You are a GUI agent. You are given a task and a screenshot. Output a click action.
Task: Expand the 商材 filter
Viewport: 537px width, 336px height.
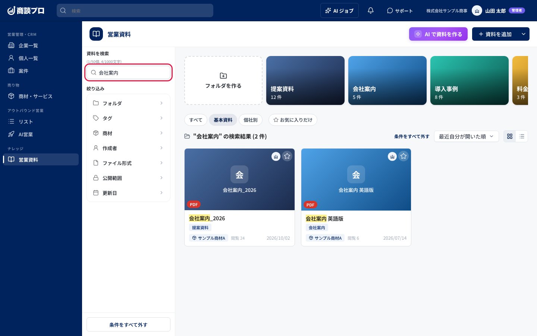pos(128,133)
